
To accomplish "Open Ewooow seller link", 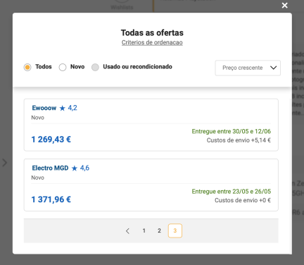I will point(44,108).
